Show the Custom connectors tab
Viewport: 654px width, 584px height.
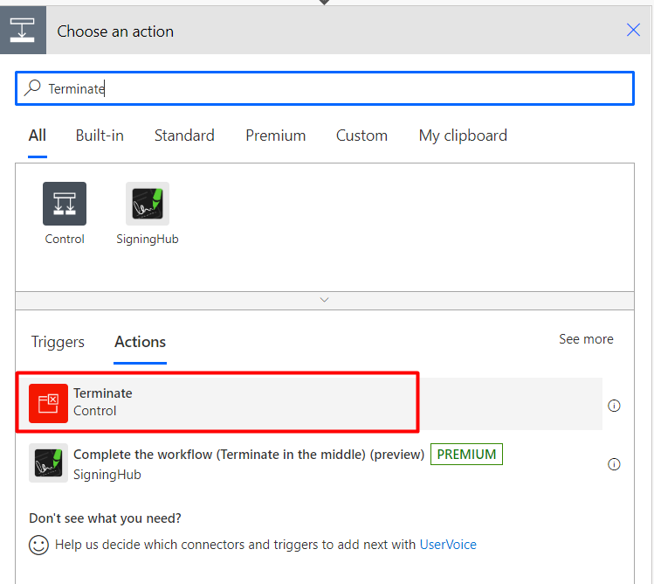pos(361,136)
